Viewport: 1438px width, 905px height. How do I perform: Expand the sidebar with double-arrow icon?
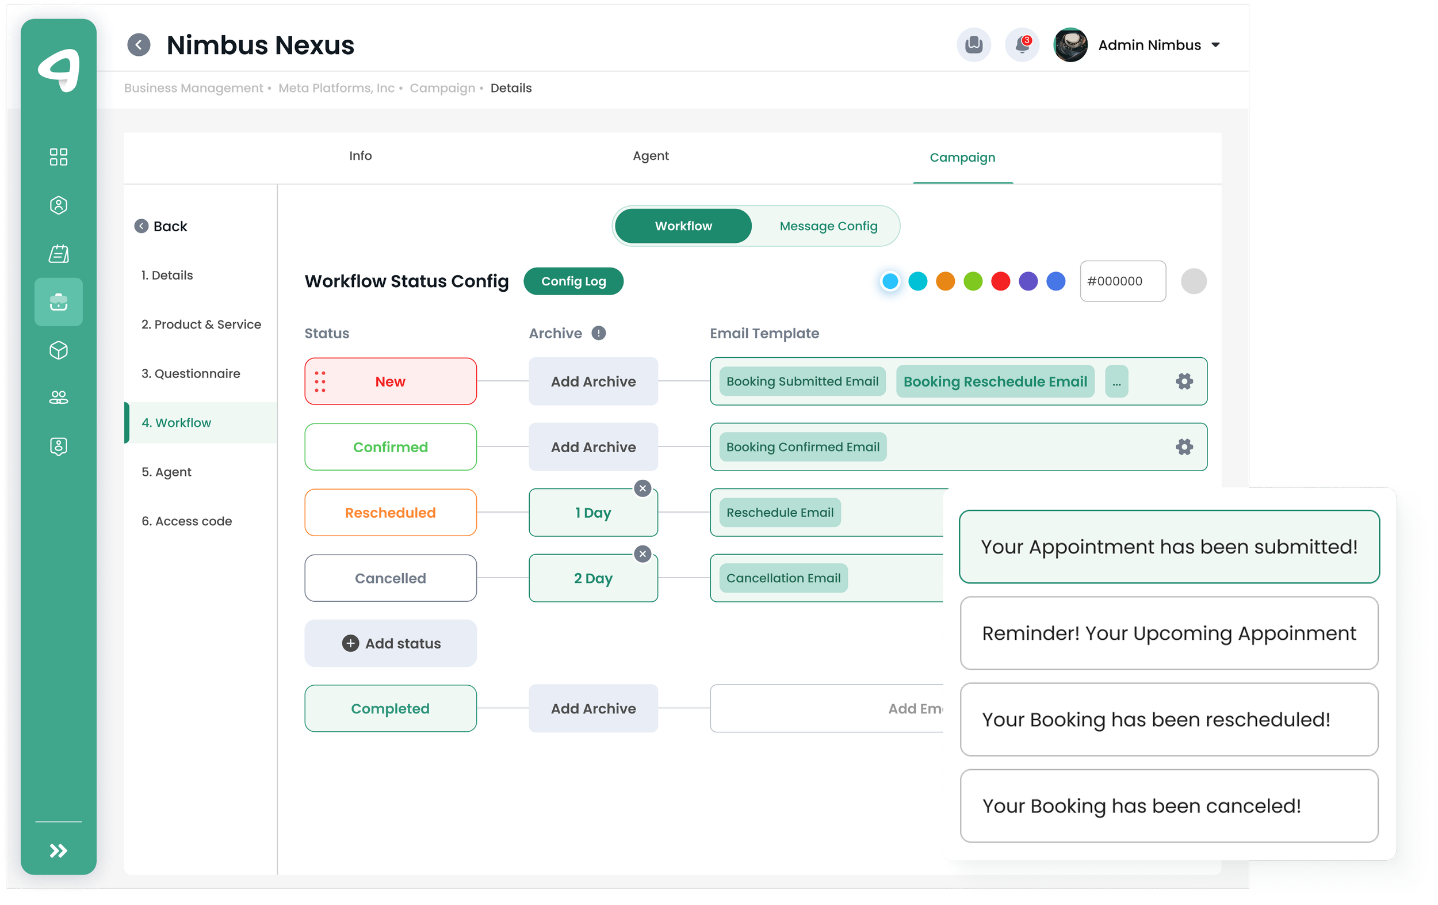point(59,850)
